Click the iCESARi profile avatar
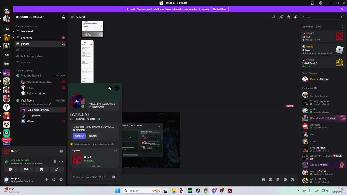347x195 pixels. coord(78,101)
